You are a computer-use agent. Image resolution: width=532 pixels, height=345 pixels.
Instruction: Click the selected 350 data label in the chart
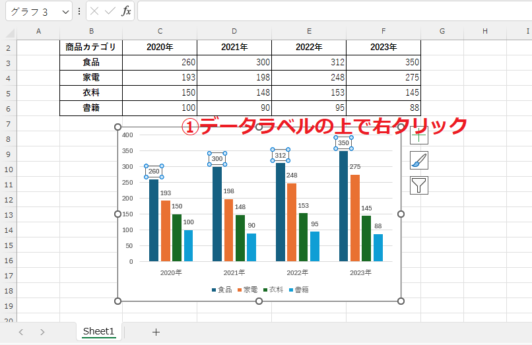coord(343,143)
